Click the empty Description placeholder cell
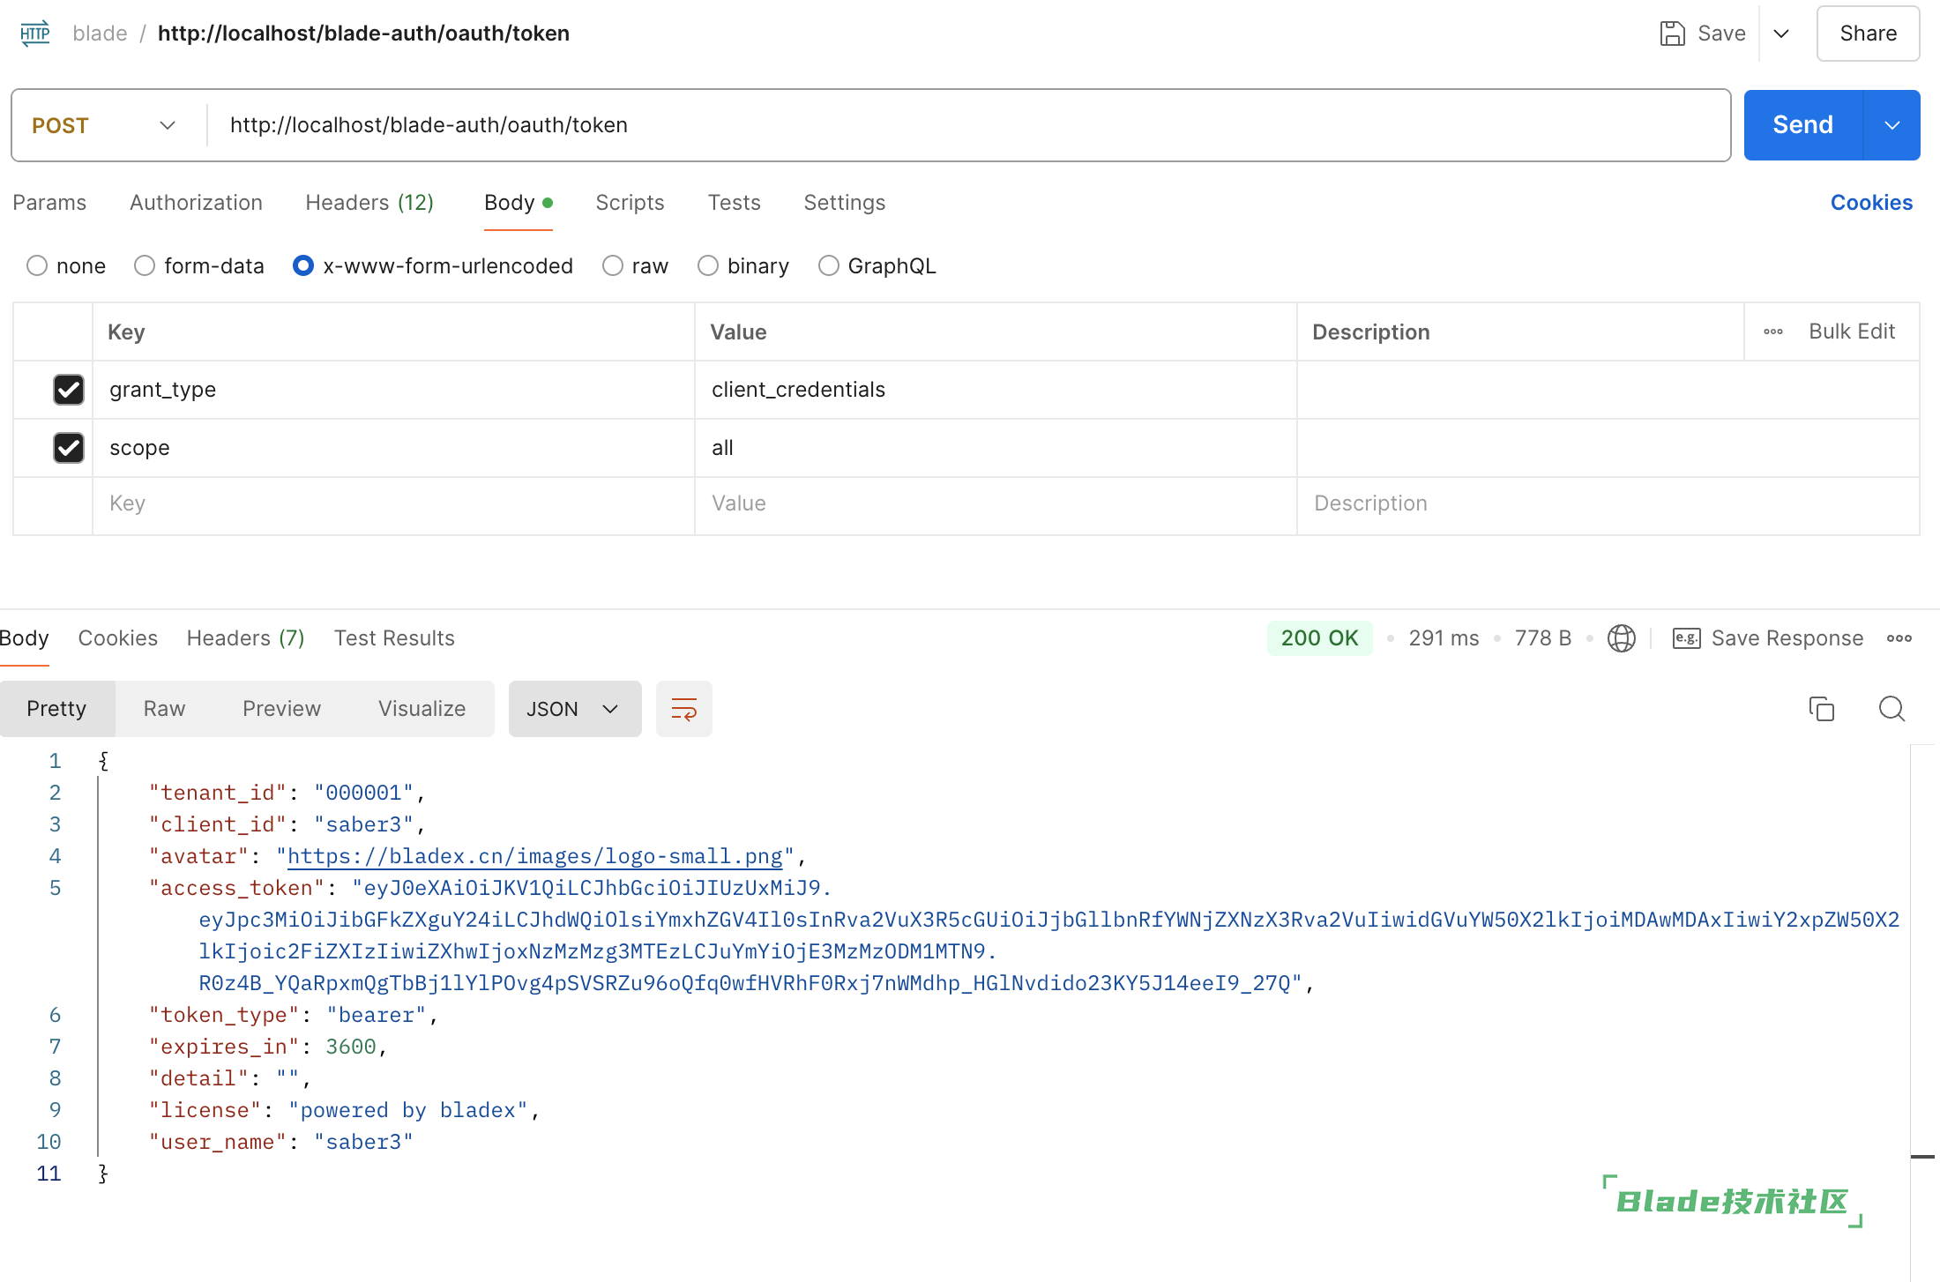This screenshot has height=1282, width=1940. click(x=1608, y=505)
